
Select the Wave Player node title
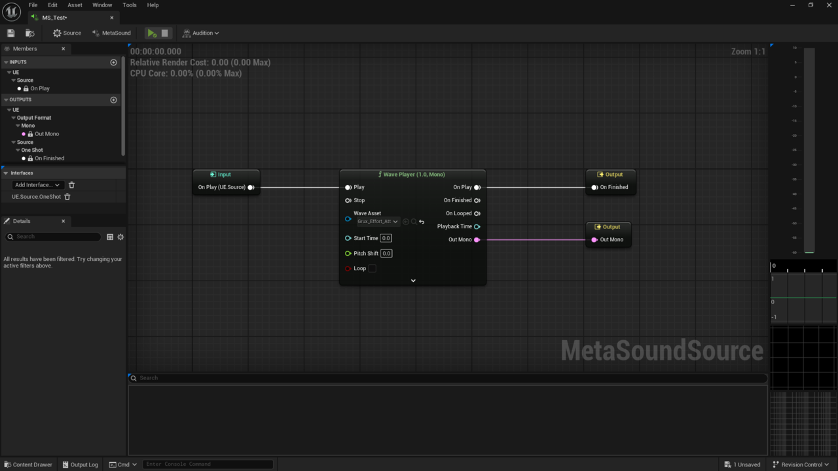(412, 175)
